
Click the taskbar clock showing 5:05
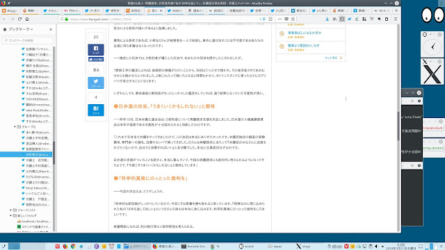pos(400,247)
